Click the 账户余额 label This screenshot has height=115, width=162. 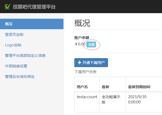click(x=84, y=38)
